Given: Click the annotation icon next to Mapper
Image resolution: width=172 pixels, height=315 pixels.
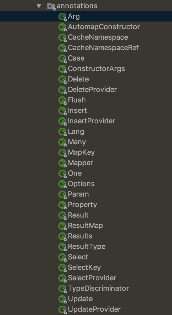Looking at the screenshot, I should click(63, 163).
